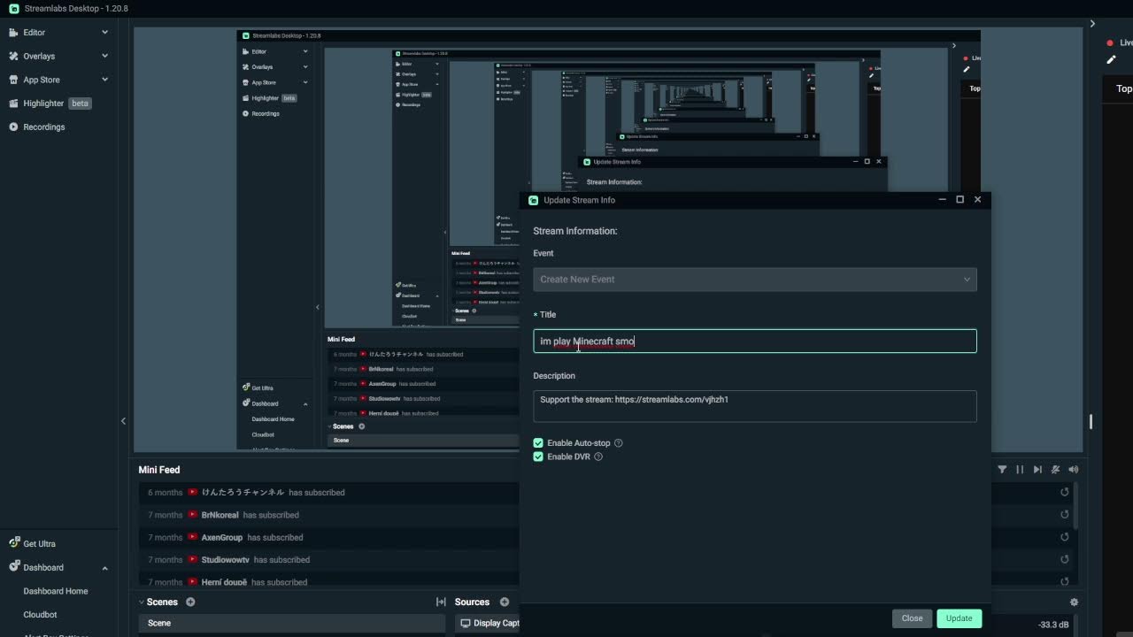Select the Display Capture source

point(489,624)
